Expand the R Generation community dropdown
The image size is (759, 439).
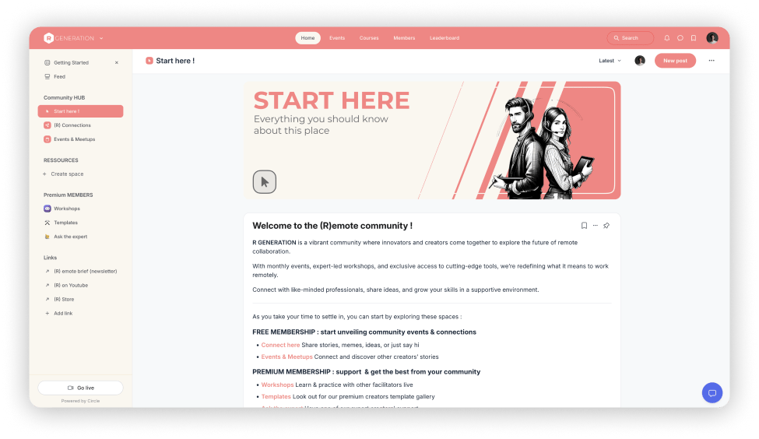click(x=101, y=38)
